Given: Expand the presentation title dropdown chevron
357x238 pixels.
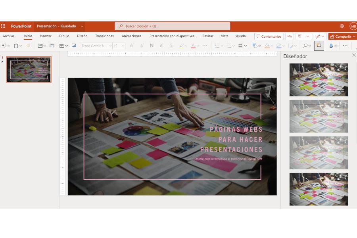Looking at the screenshot, I should coord(82,26).
